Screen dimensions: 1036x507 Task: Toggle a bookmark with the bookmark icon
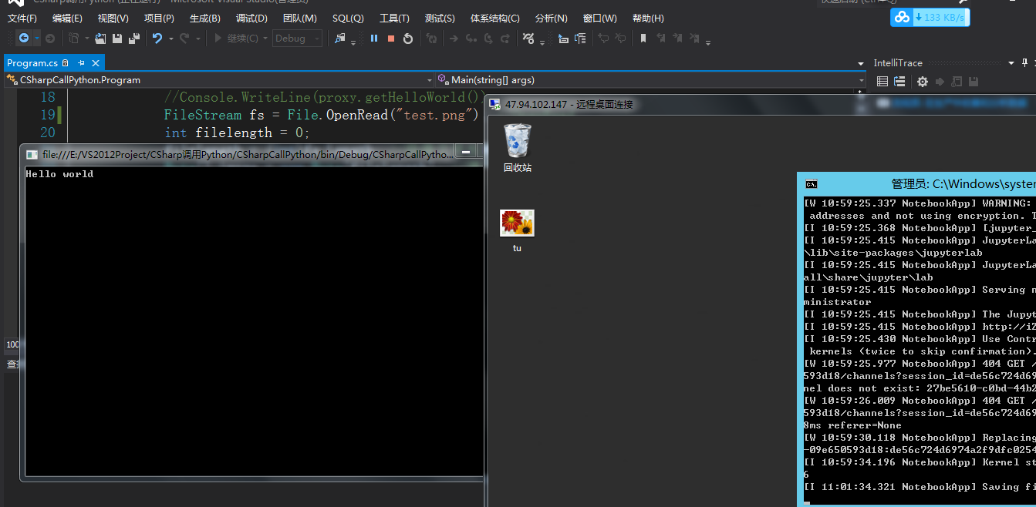(x=643, y=38)
